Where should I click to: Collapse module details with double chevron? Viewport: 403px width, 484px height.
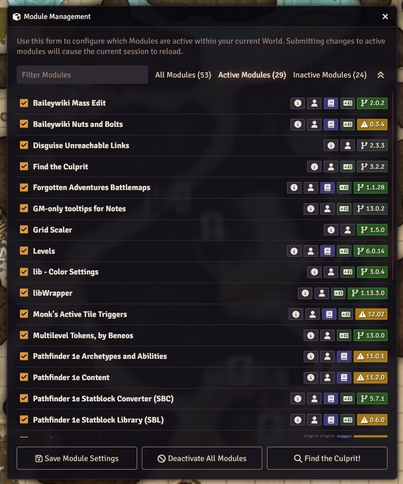pyautogui.click(x=381, y=75)
